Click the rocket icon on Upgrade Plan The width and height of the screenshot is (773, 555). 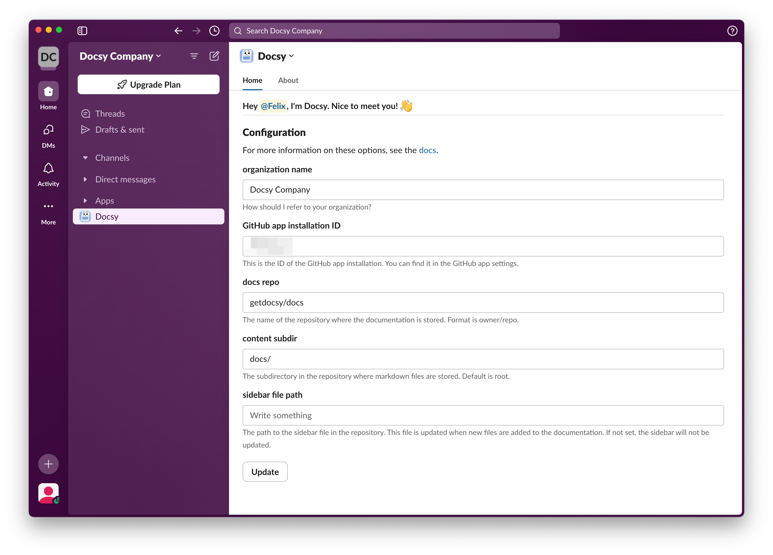point(122,85)
